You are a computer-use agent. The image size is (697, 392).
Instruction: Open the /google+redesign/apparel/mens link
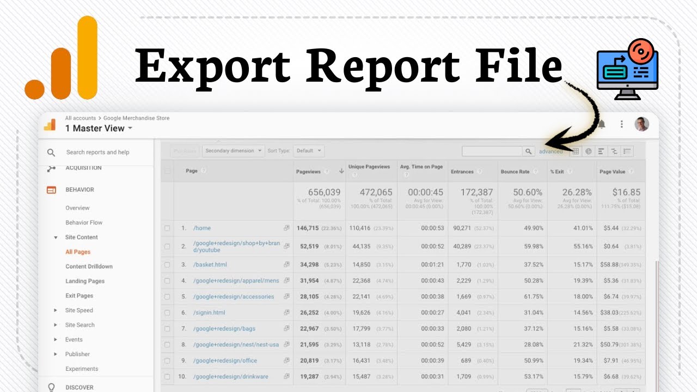[236, 281]
